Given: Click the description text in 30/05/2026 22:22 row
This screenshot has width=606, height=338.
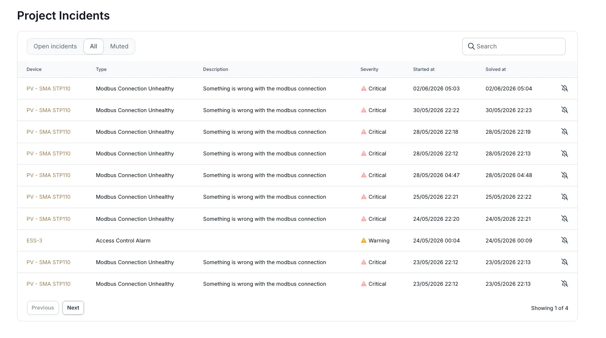Looking at the screenshot, I should (264, 110).
